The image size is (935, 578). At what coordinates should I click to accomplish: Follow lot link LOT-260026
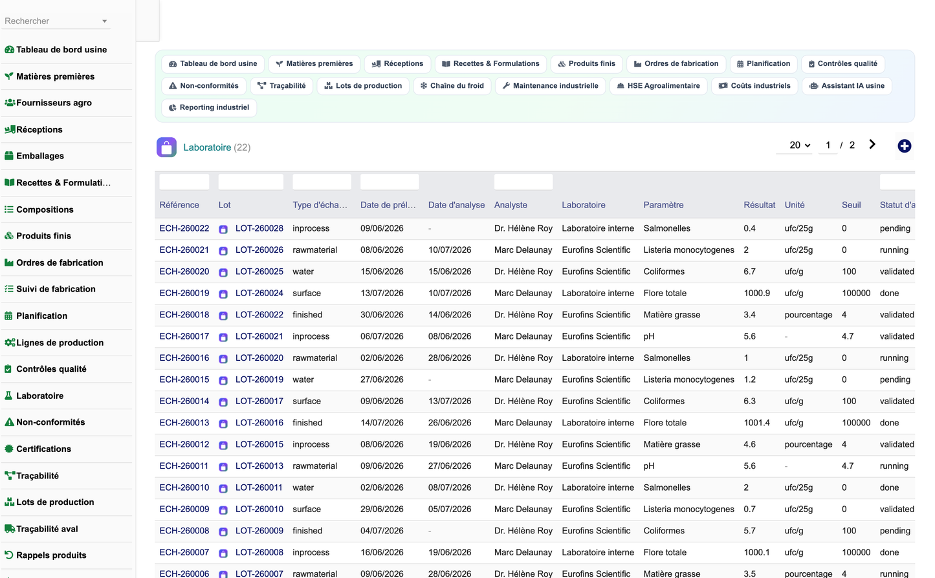point(259,250)
